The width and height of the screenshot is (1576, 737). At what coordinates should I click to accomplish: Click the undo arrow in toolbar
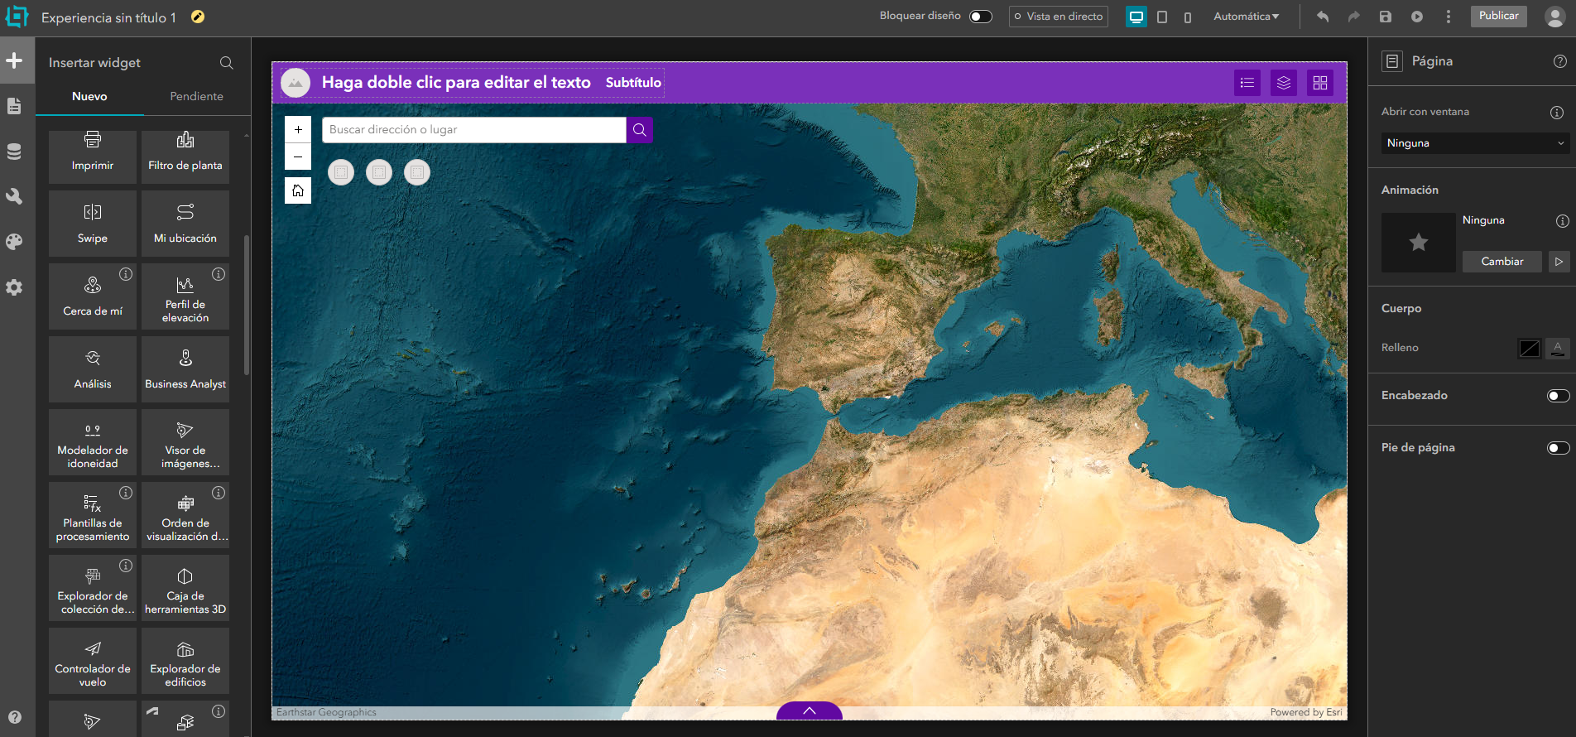[1323, 17]
